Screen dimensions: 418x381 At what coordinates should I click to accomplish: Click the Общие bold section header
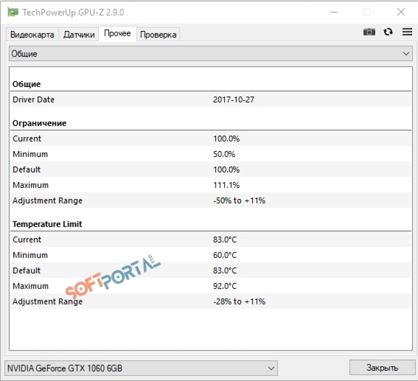coord(26,84)
